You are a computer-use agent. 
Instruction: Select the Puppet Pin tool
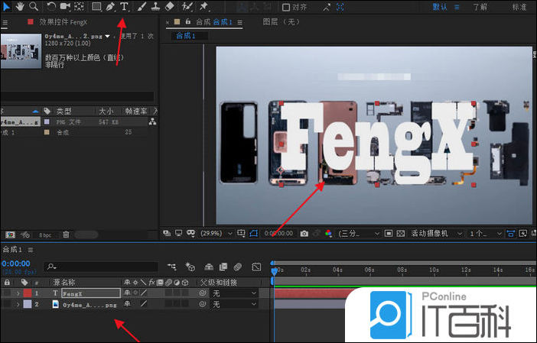[204, 7]
